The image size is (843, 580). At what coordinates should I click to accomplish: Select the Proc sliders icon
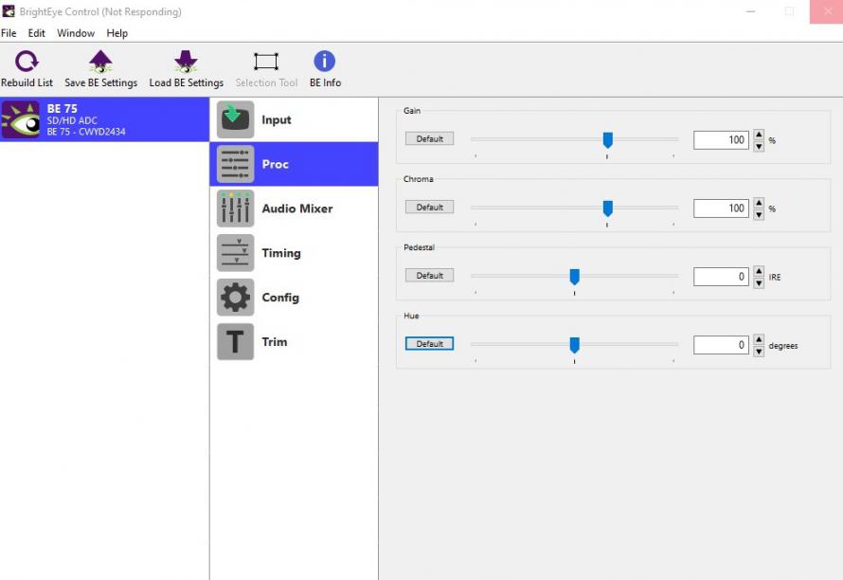[x=236, y=164]
